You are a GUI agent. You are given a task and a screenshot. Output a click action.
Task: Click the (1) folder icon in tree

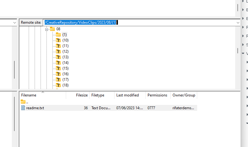[x=58, y=35]
